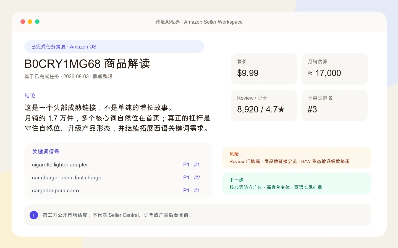The width and height of the screenshot is (398, 248).
Task: Select the 子类目排名 #3 card
Action: tap(334, 105)
